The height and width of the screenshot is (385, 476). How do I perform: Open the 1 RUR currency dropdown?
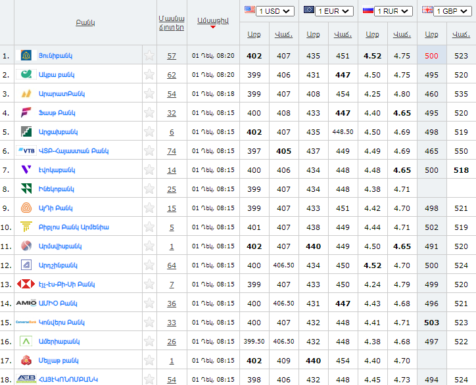[393, 11]
